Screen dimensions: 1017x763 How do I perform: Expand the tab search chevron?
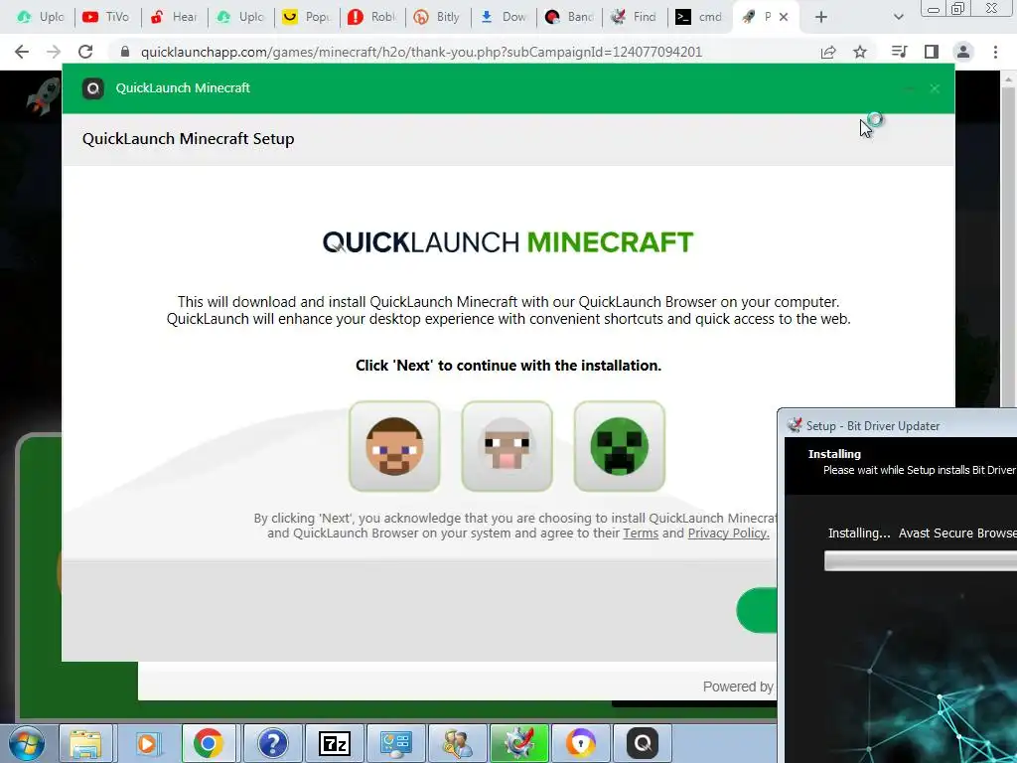[898, 18]
